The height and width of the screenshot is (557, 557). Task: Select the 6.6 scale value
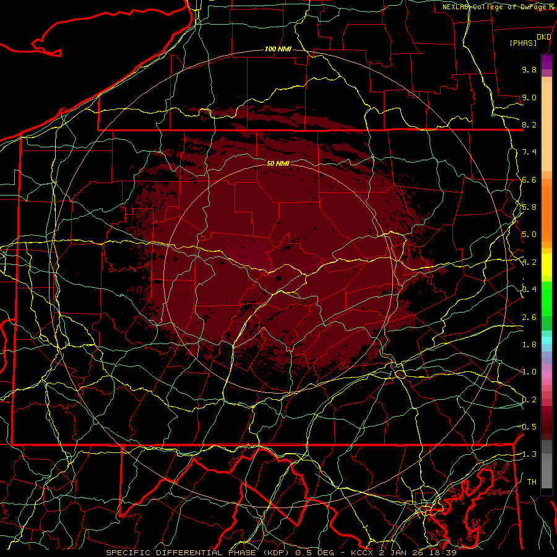529,179
